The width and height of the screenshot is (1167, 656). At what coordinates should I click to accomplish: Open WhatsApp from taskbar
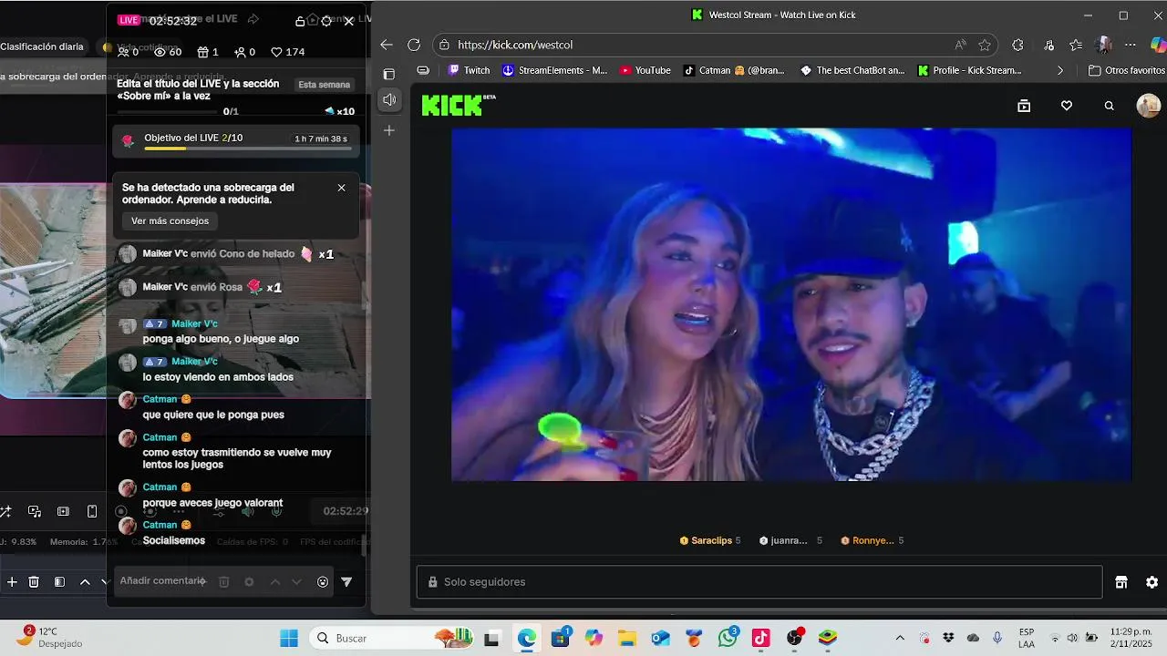[x=728, y=638]
